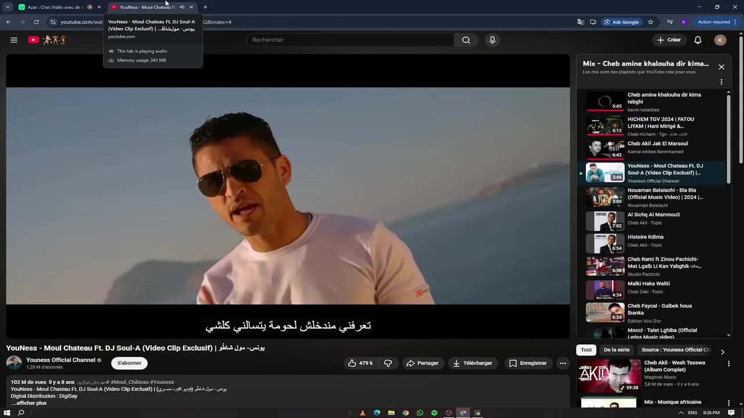Click Partager share button
Viewport: 744px width, 418px height.
(423, 363)
